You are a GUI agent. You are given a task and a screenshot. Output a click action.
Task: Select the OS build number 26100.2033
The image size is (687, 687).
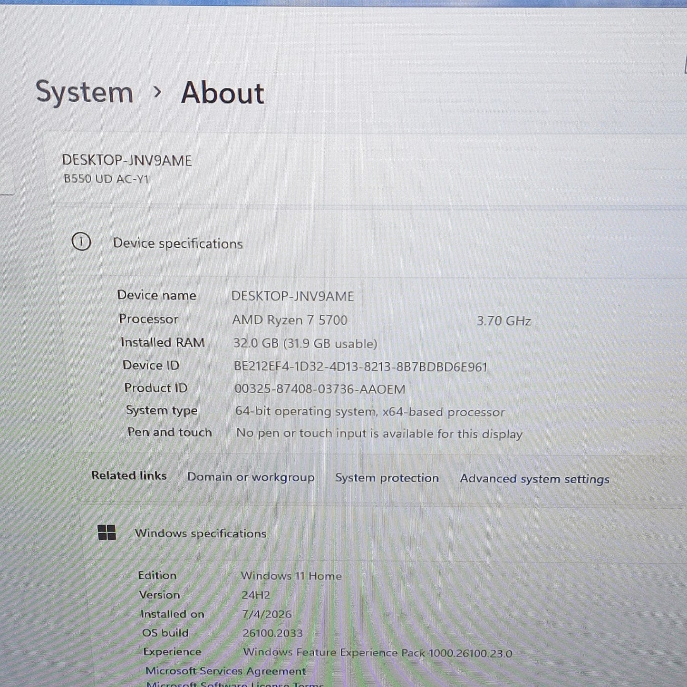pos(273,633)
